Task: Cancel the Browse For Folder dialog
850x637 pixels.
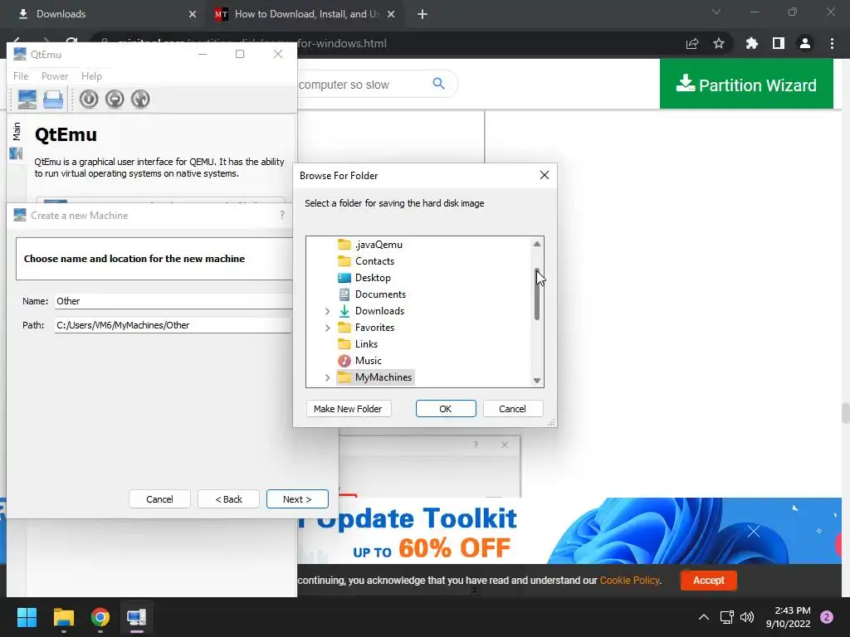Action: [512, 409]
